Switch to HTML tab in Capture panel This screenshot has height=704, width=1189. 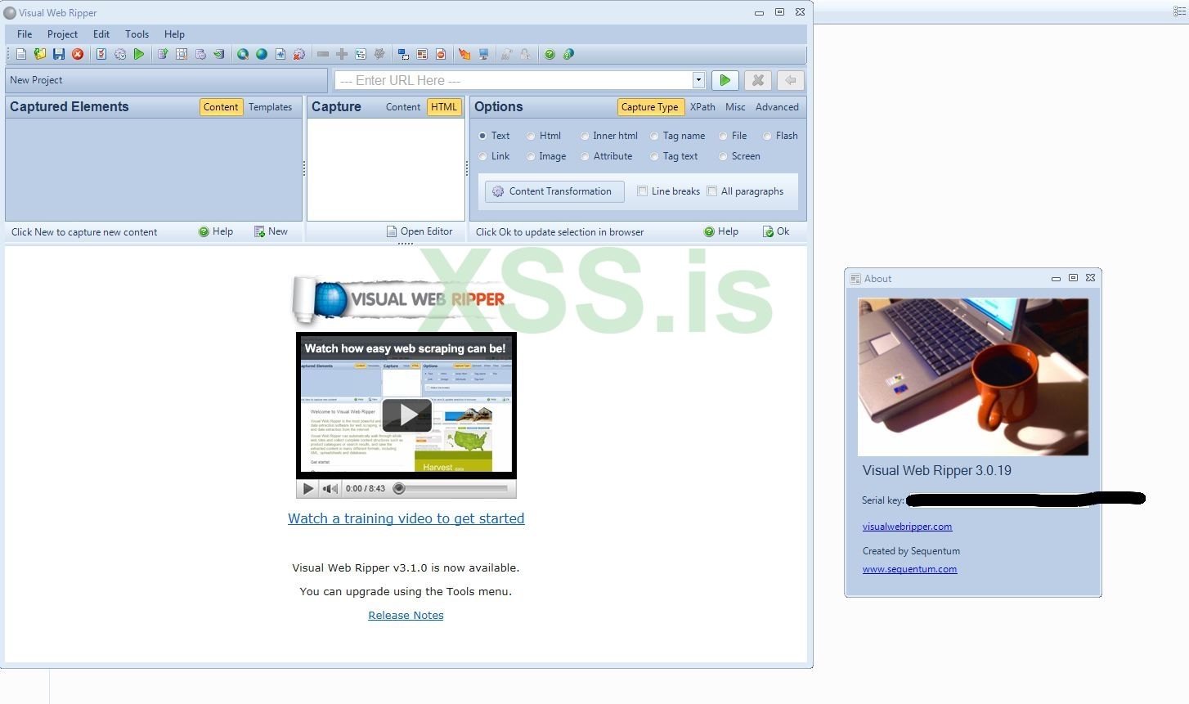(x=444, y=107)
